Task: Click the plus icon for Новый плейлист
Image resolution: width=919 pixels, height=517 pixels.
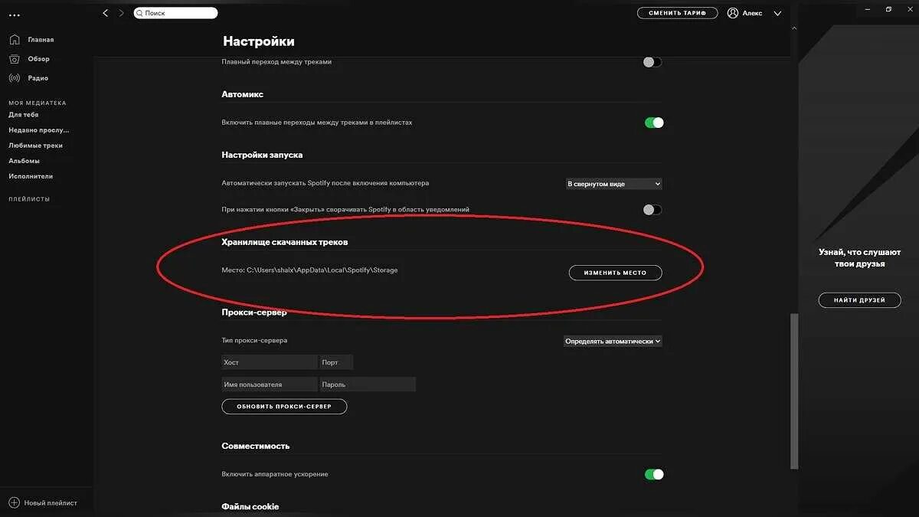Action: pos(14,502)
